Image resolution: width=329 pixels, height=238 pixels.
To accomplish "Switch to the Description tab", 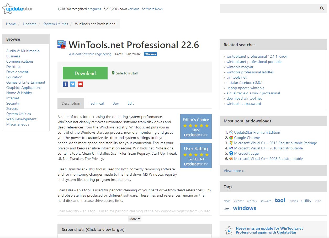I will 71,103.
